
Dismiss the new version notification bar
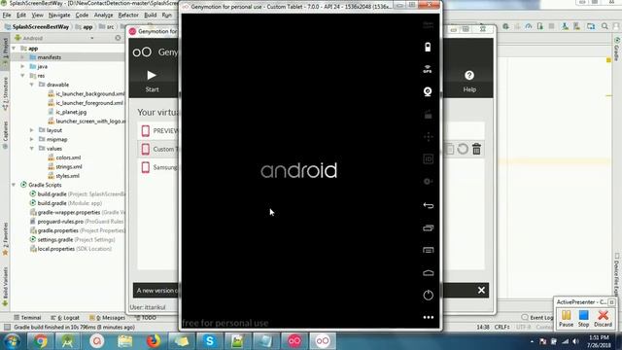point(481,290)
